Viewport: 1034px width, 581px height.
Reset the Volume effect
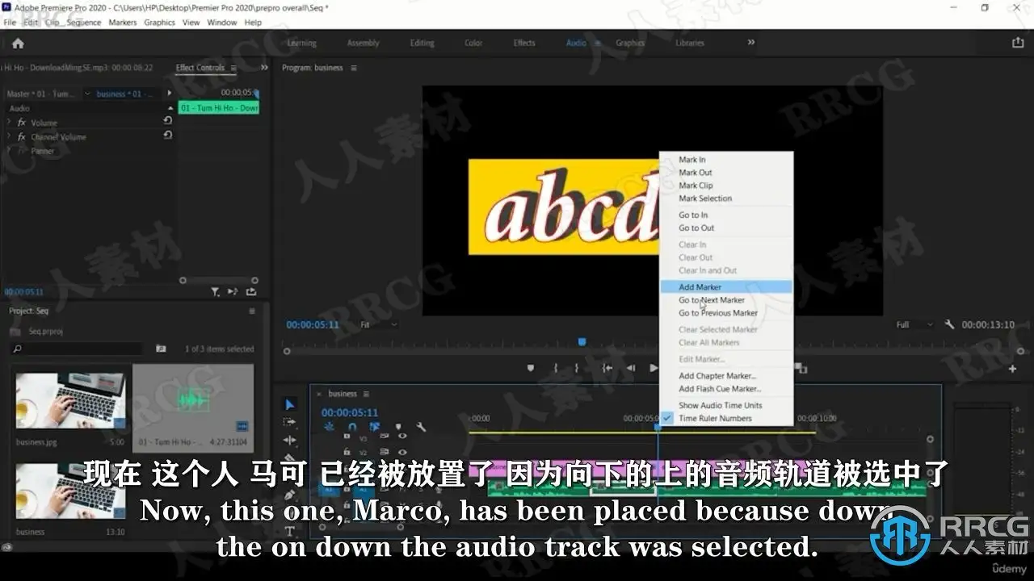pyautogui.click(x=167, y=121)
